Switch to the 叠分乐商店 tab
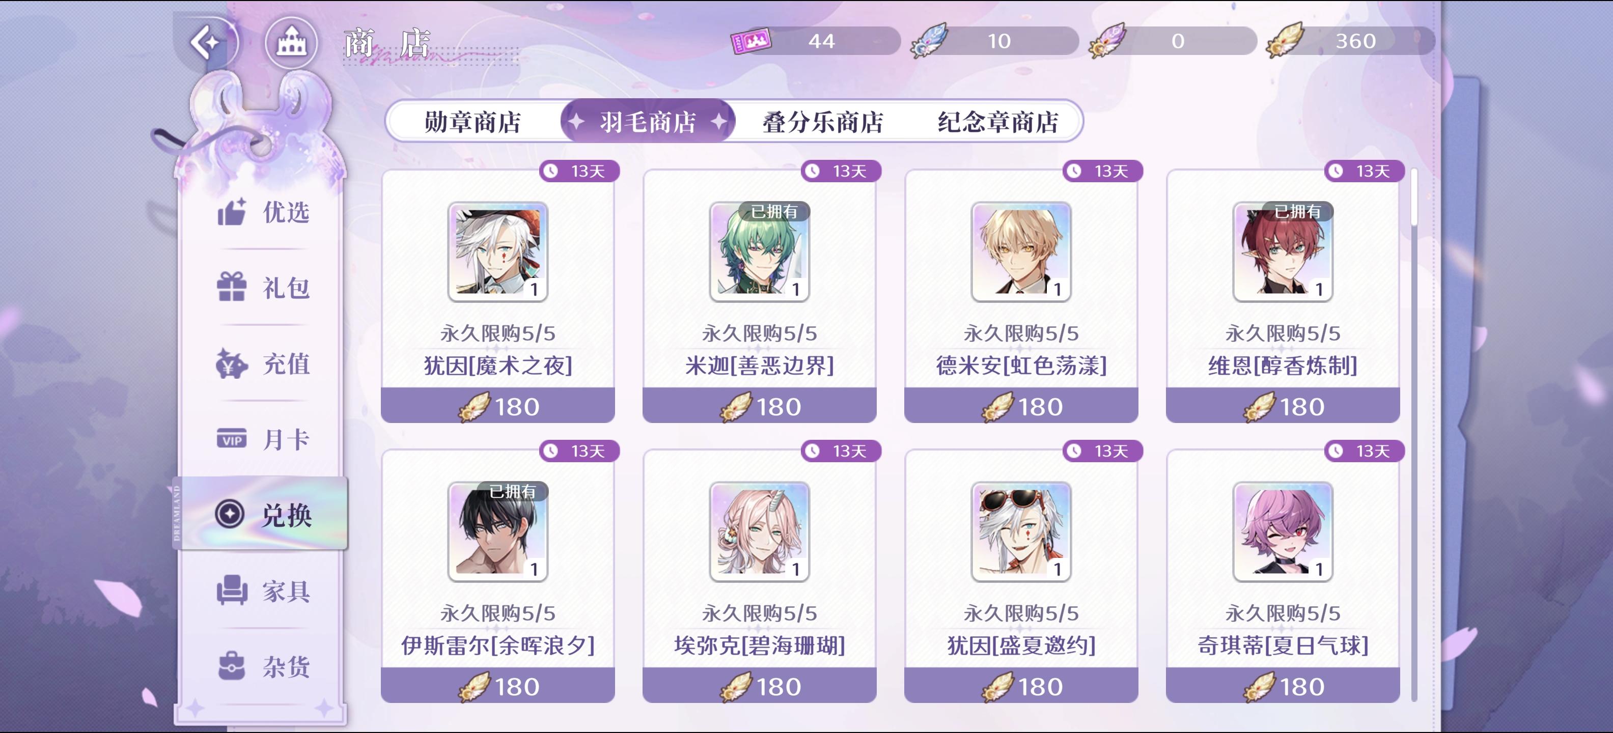Screen dimensions: 1613x733 click(822, 122)
